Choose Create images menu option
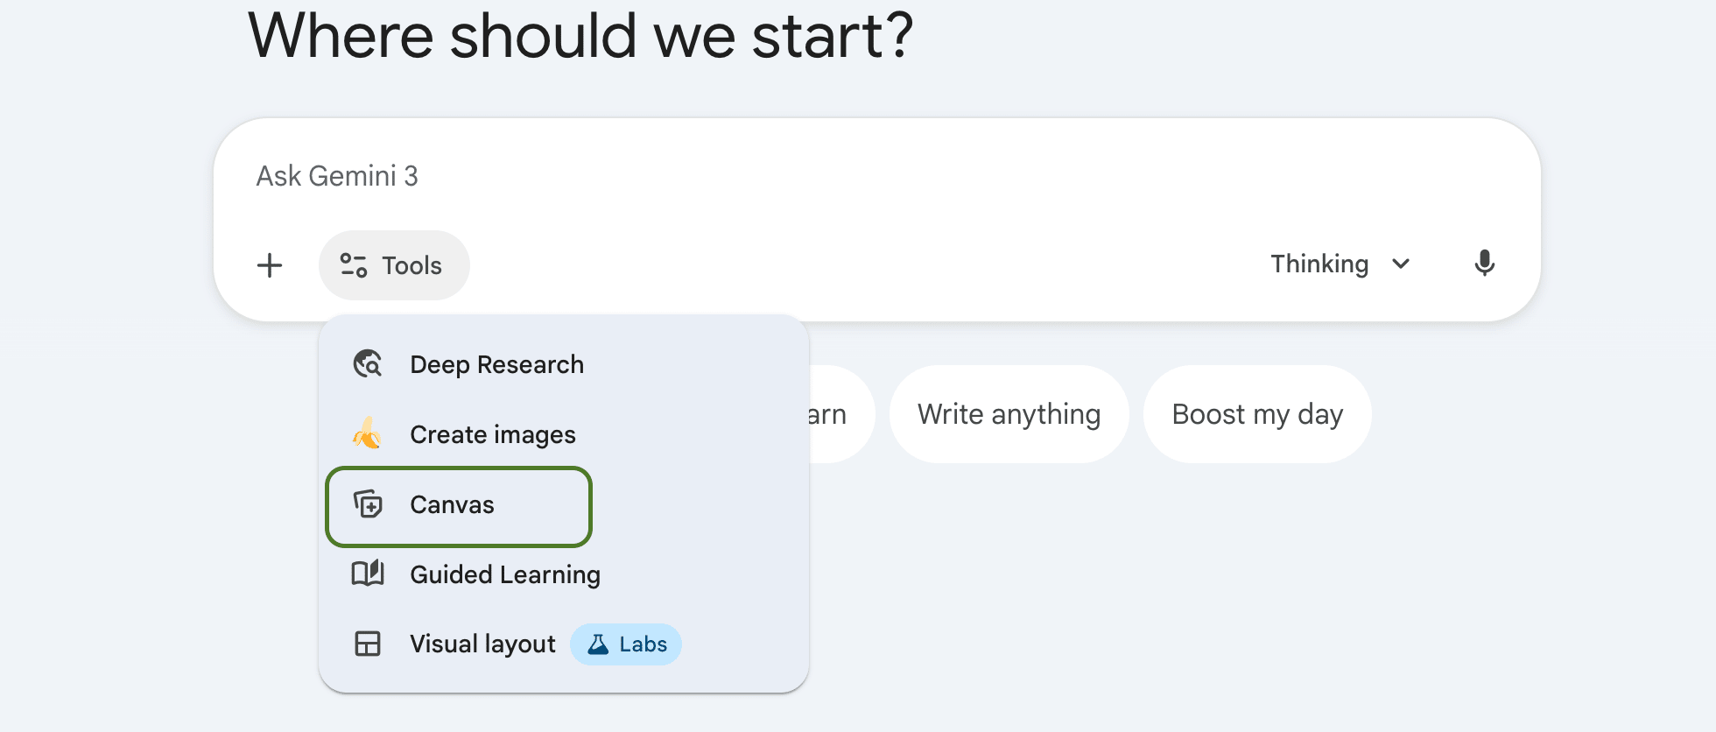 [492, 434]
